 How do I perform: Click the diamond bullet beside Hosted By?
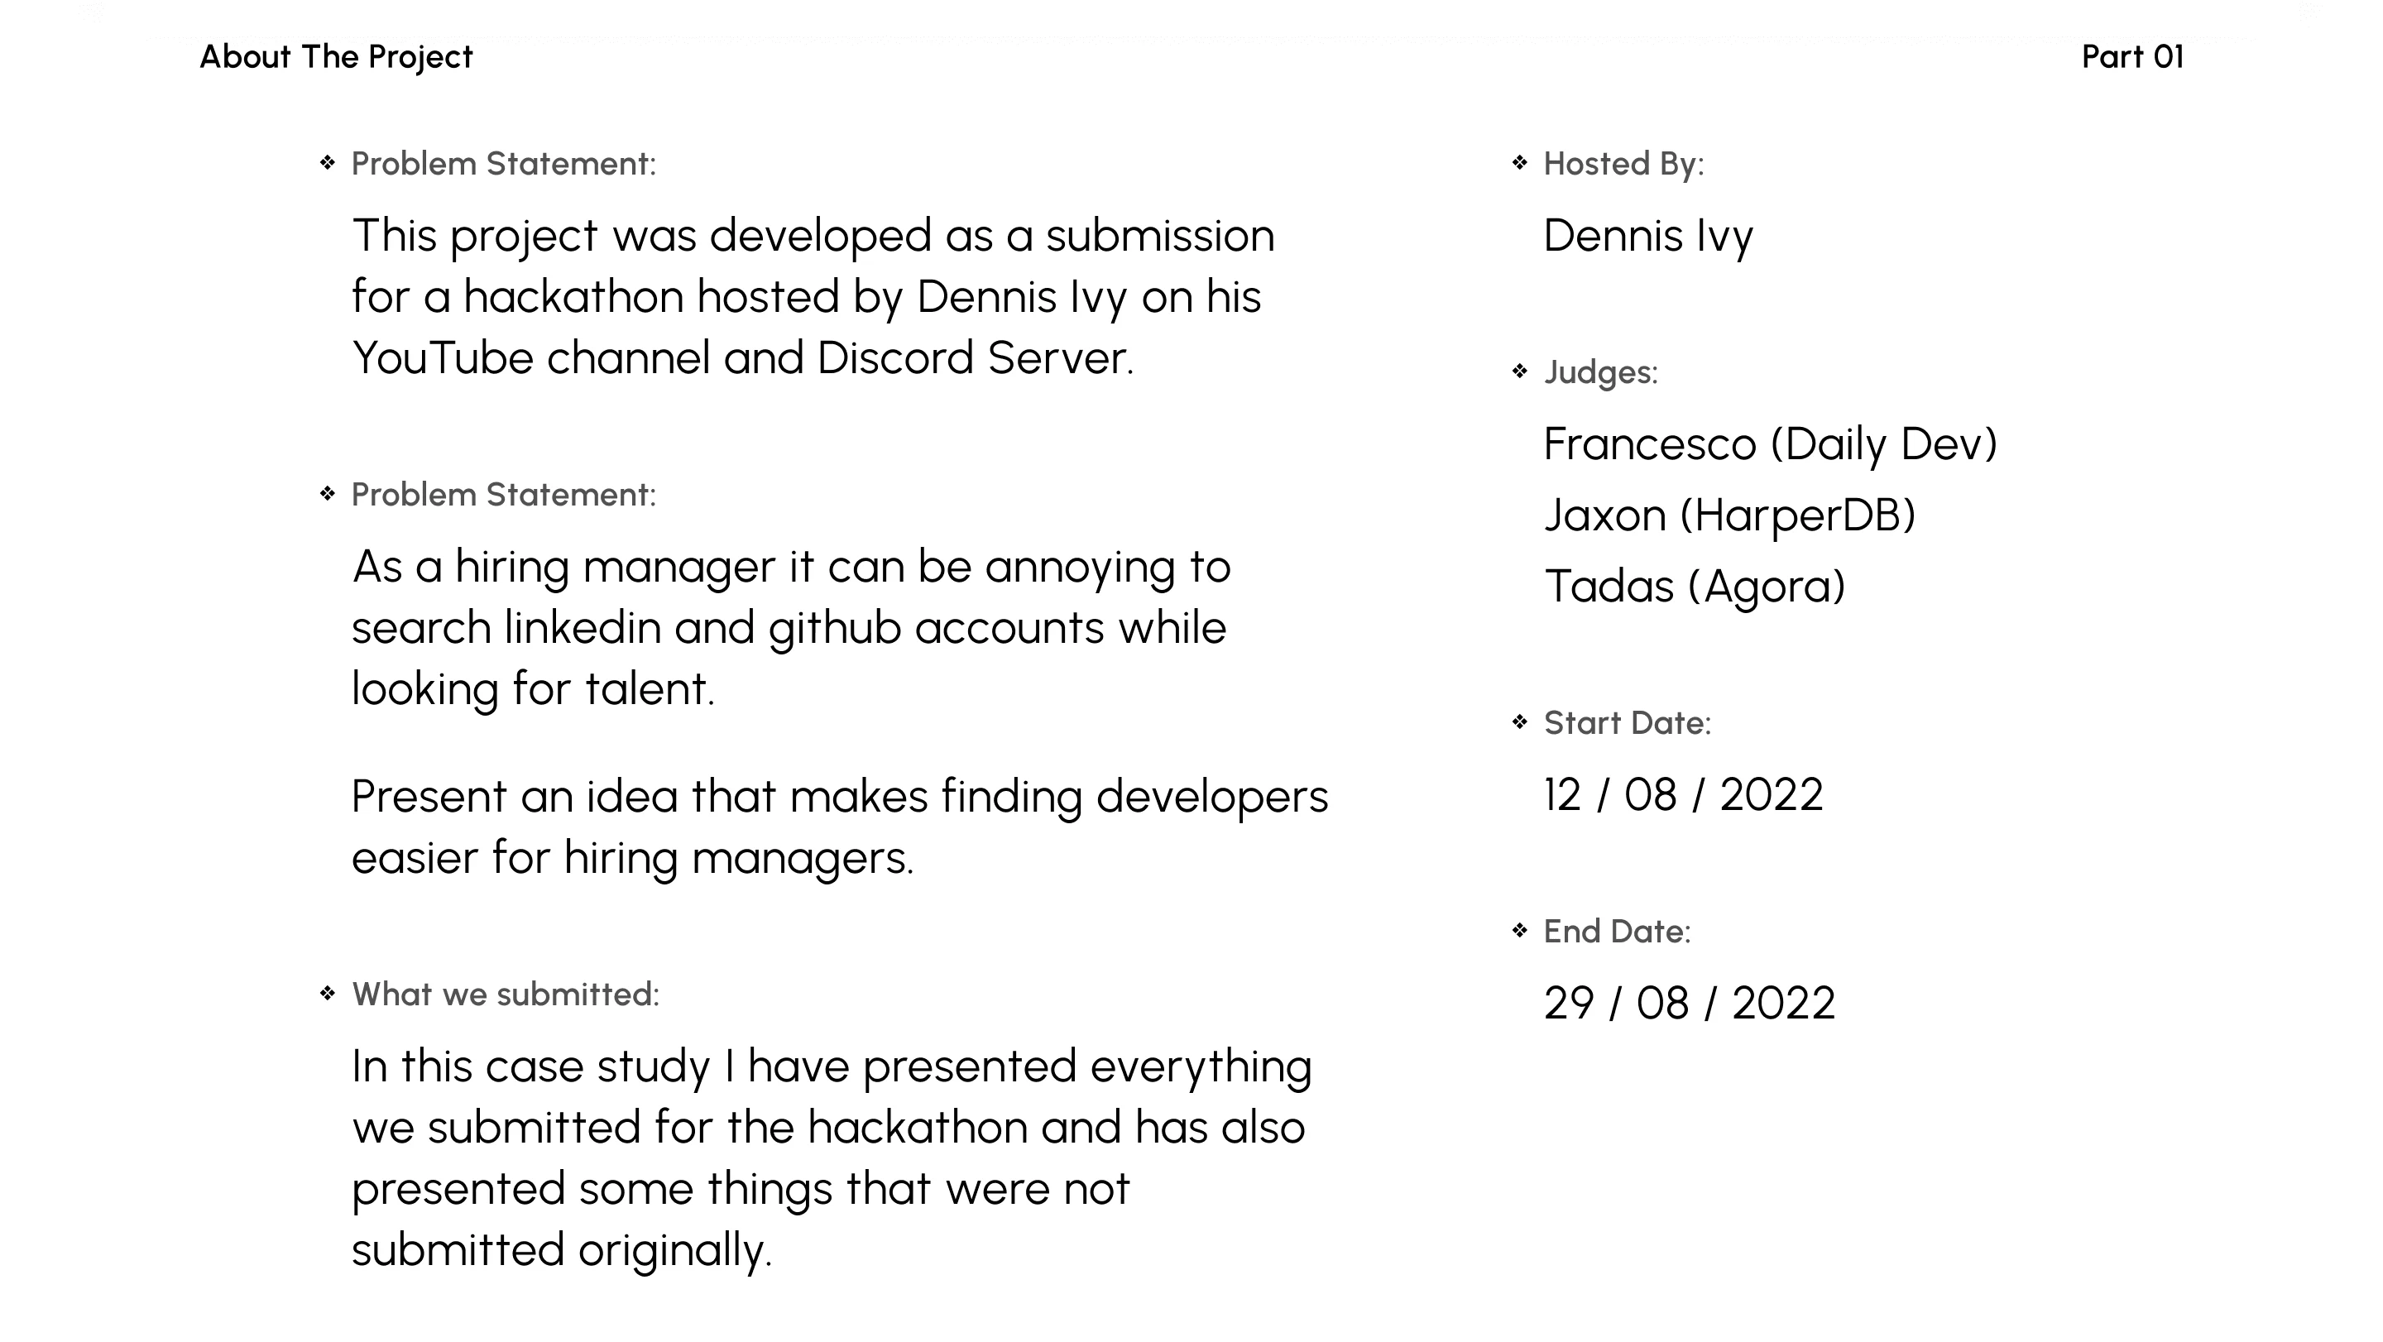[1519, 163]
